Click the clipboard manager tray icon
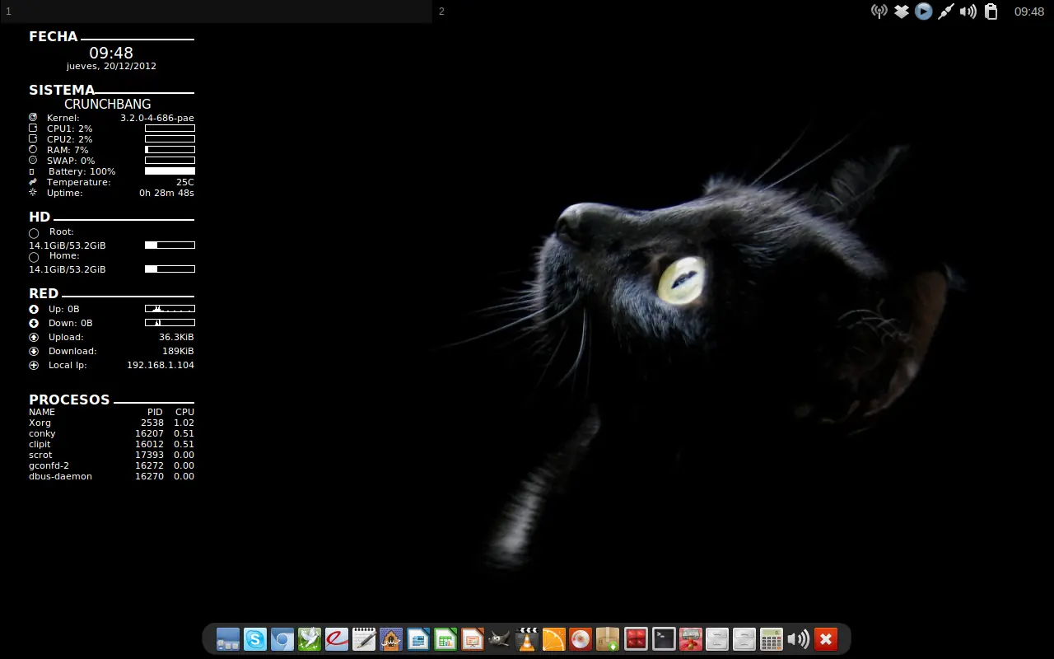 click(991, 12)
